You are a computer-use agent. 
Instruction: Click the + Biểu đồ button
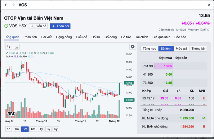pos(38,26)
